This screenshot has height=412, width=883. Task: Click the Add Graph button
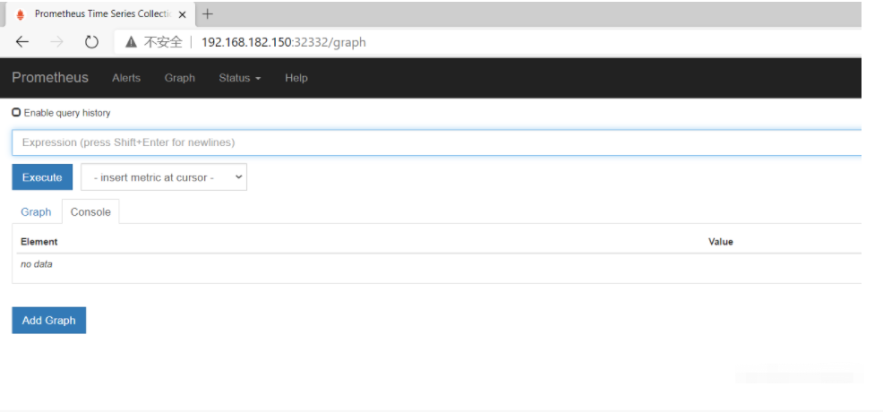click(x=49, y=321)
